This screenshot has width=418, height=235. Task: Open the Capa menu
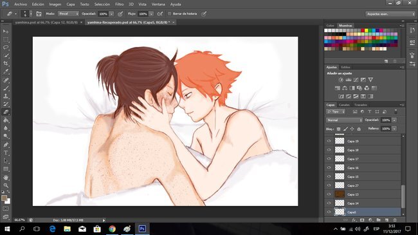[70, 5]
